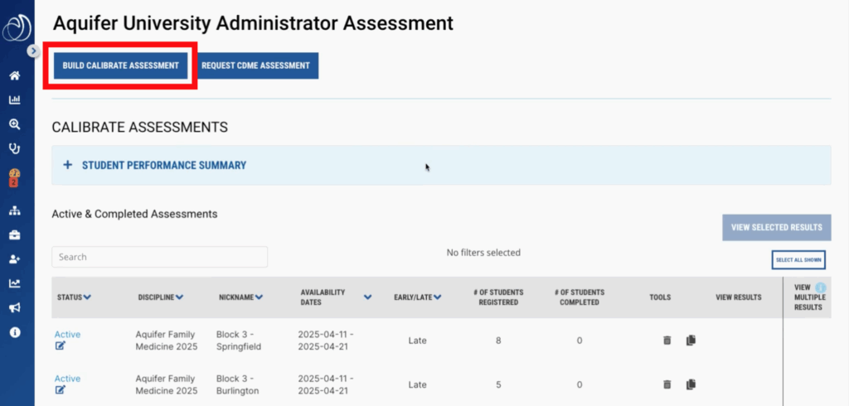
Task: Expand the Student Performance Summary section
Action: click(68, 165)
